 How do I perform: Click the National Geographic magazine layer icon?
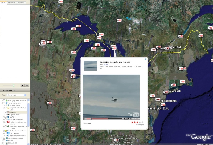pyautogui.click(x=8, y=108)
